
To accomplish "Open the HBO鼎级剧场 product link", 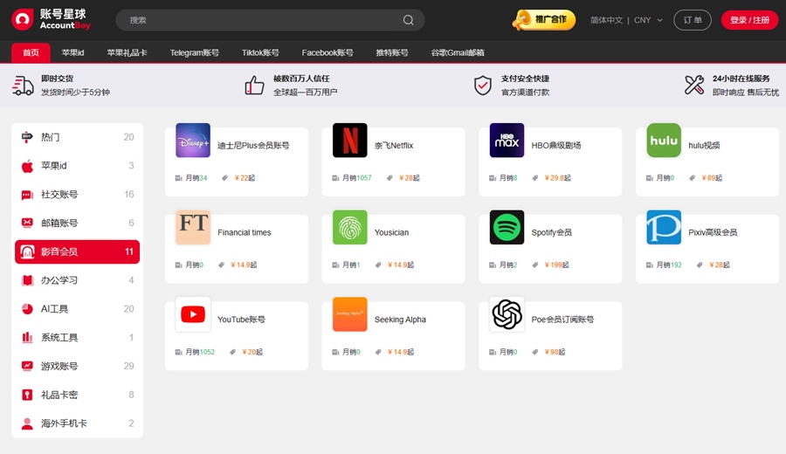I will (556, 145).
